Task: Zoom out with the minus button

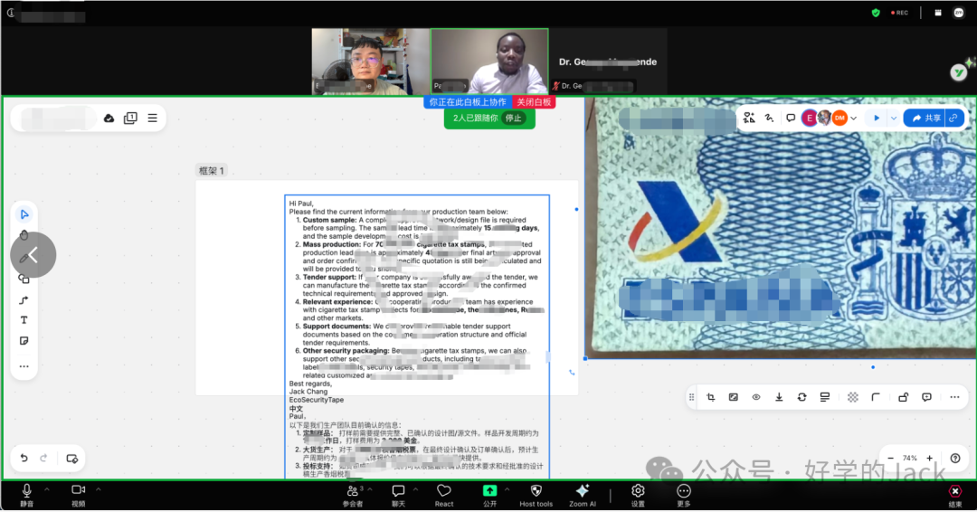Action: (890, 459)
